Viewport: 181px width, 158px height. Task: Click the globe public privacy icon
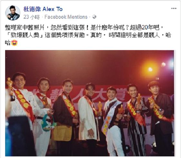94,17
